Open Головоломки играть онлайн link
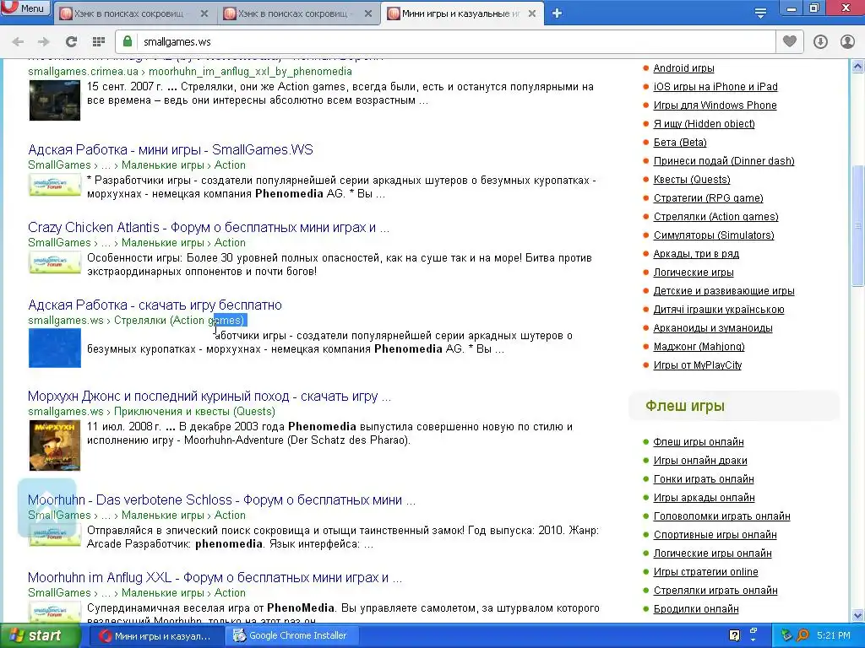 click(721, 516)
